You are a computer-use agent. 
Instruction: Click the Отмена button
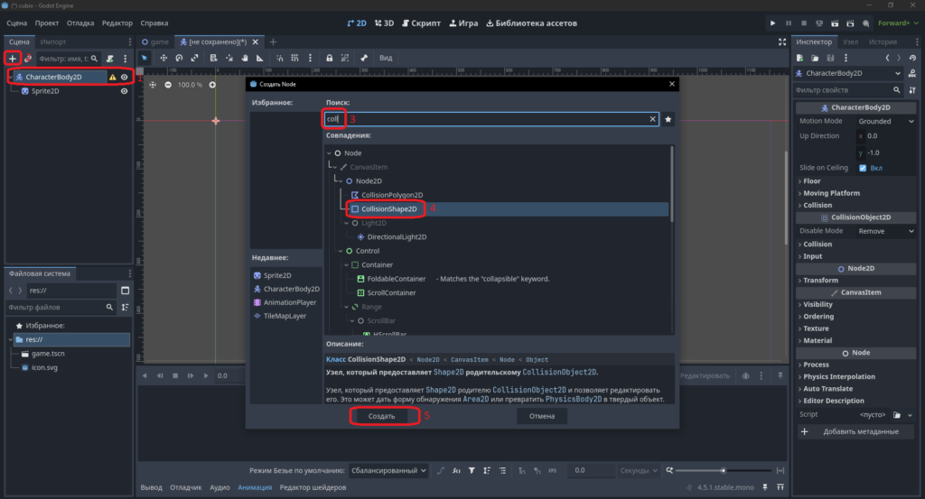(x=542, y=416)
